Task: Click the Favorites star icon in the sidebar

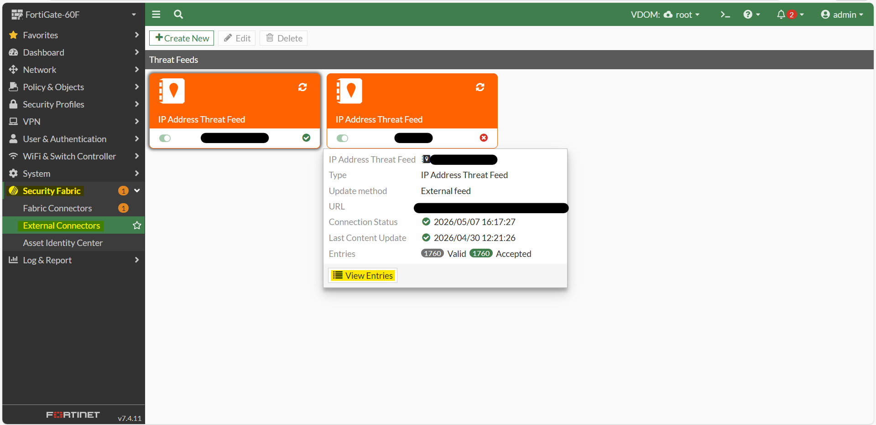Action: [x=13, y=35]
